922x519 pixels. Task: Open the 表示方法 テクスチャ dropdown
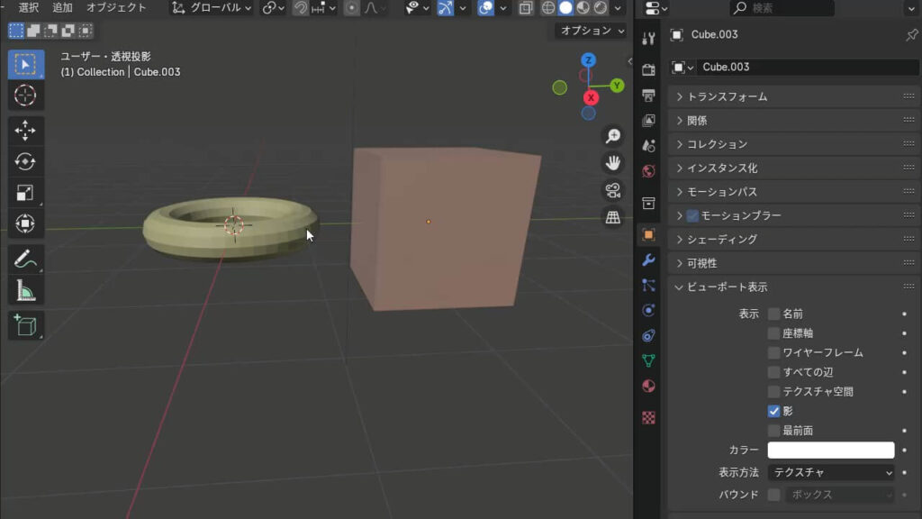[x=831, y=472]
